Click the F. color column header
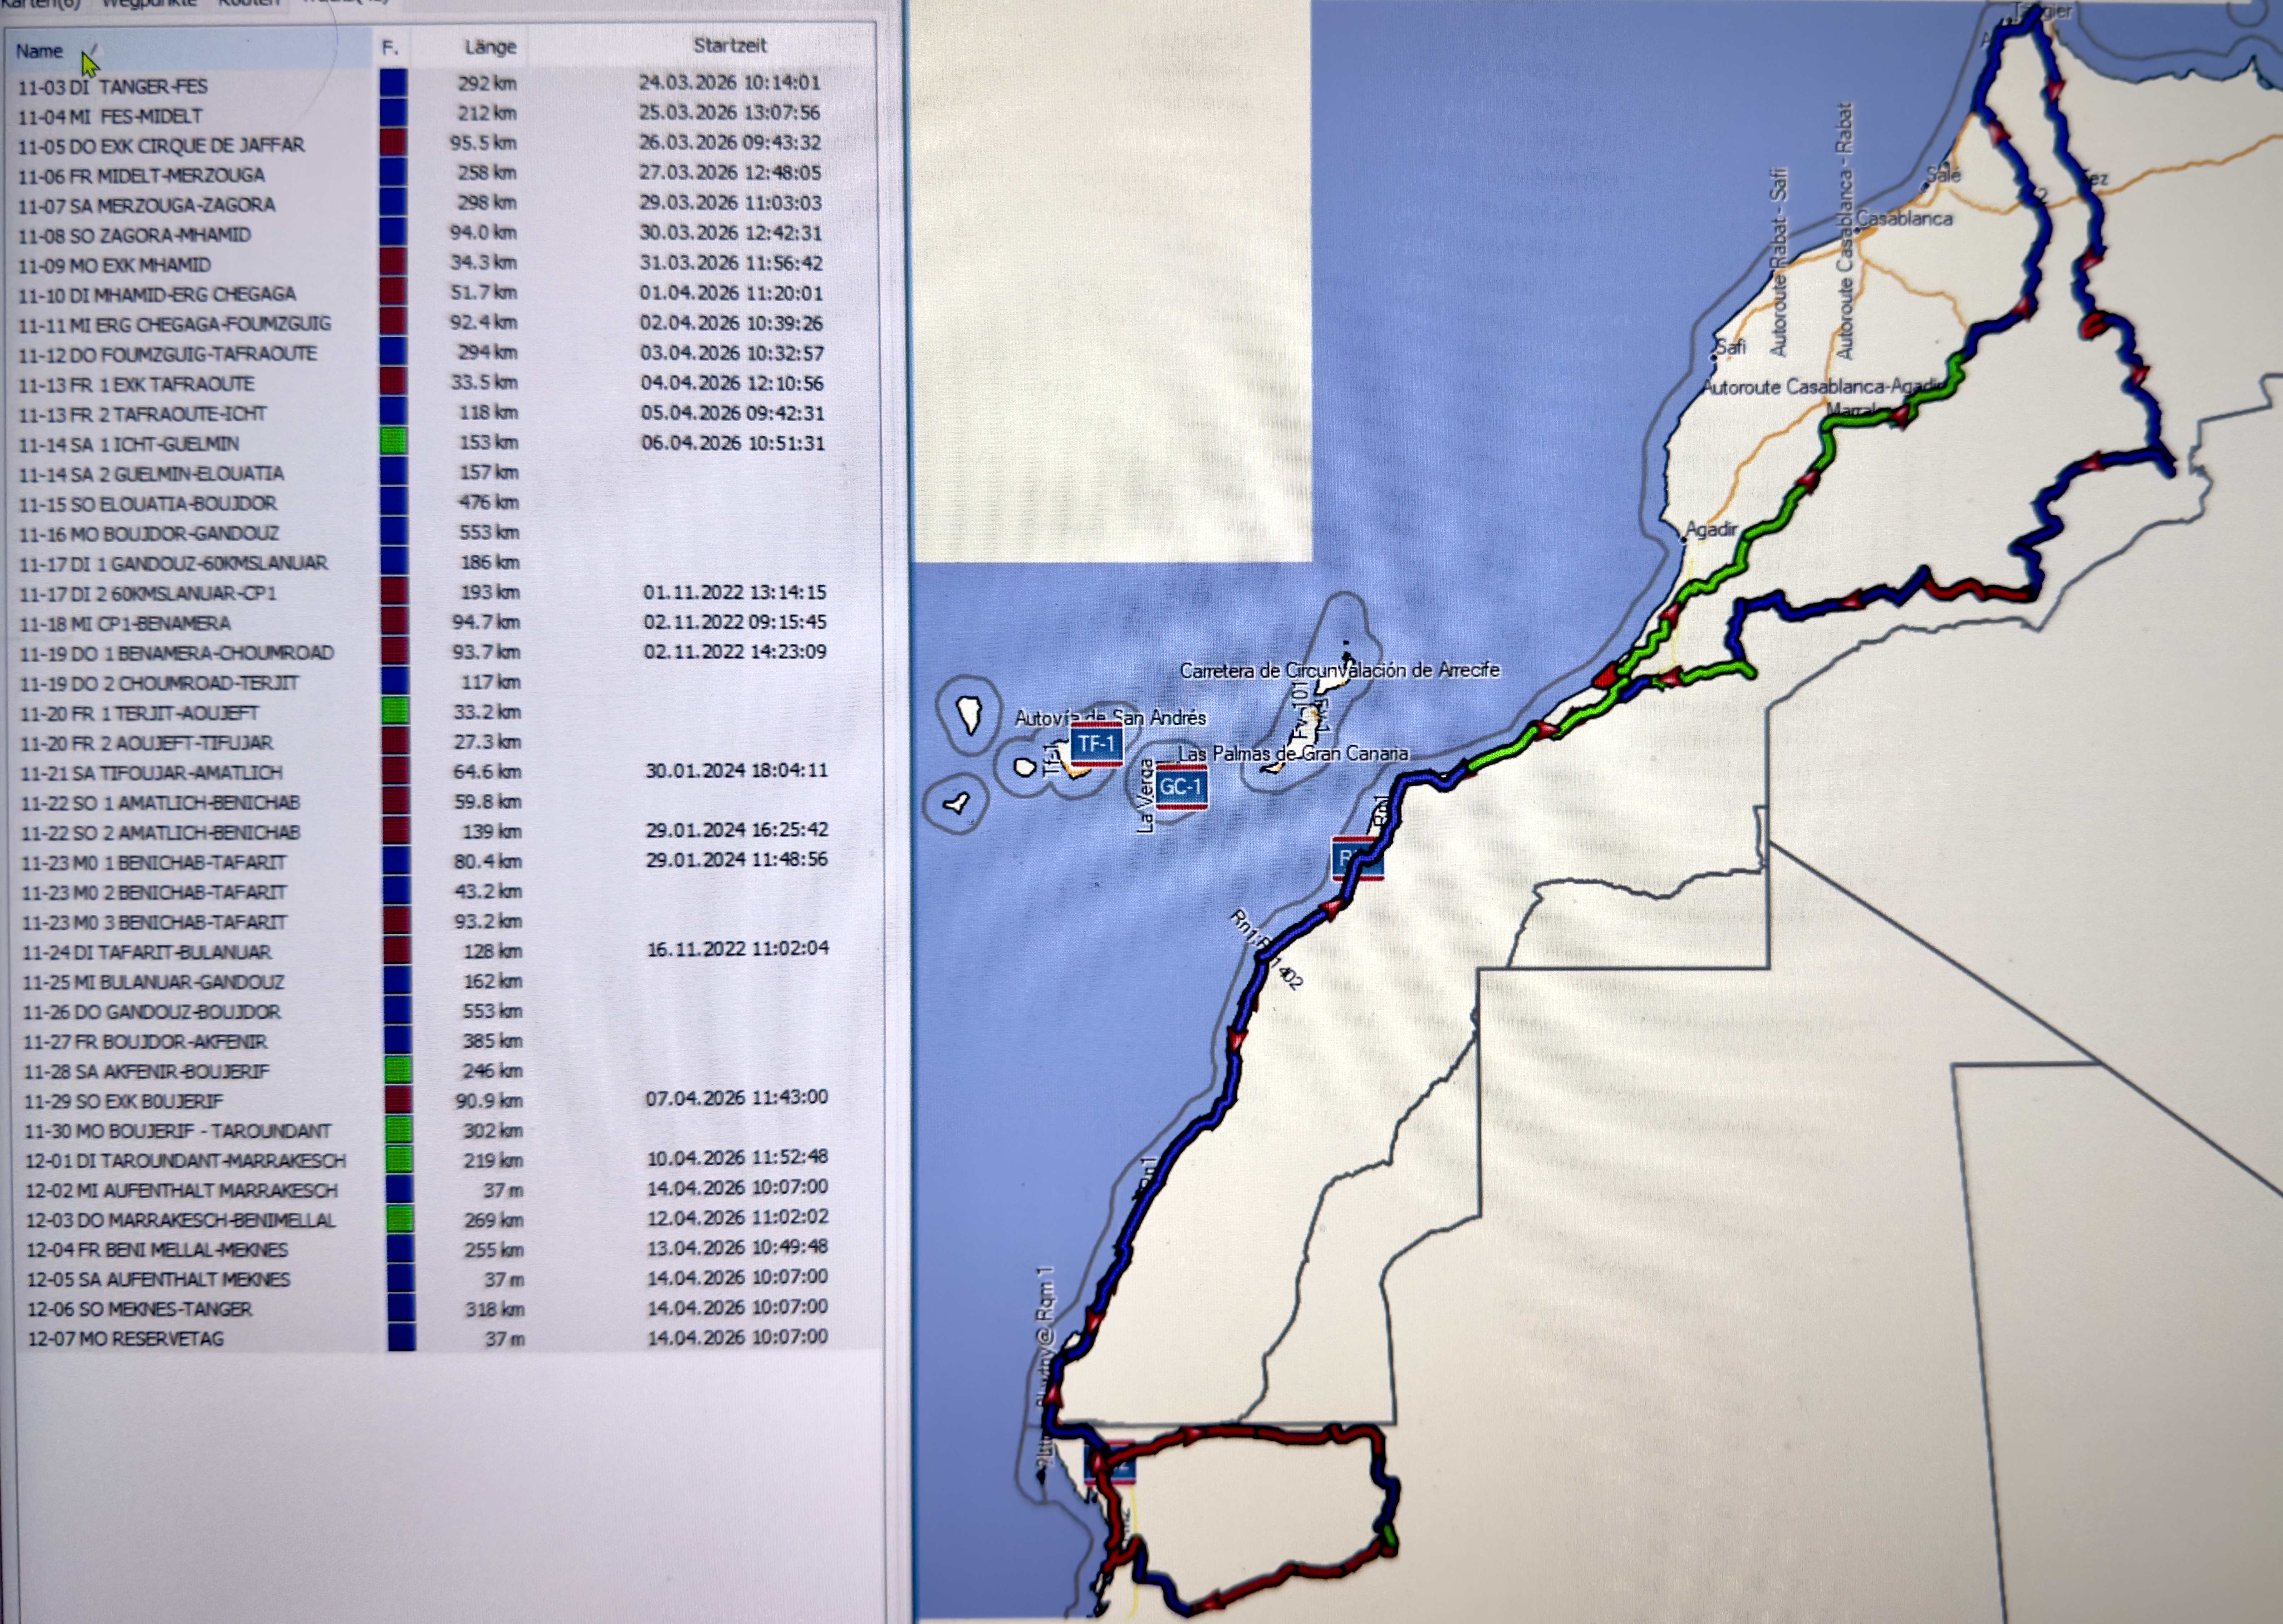Screen dimensions: 2283x1624 tap(390, 47)
